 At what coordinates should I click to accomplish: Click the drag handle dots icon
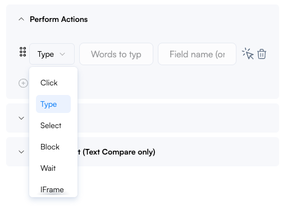[23, 52]
